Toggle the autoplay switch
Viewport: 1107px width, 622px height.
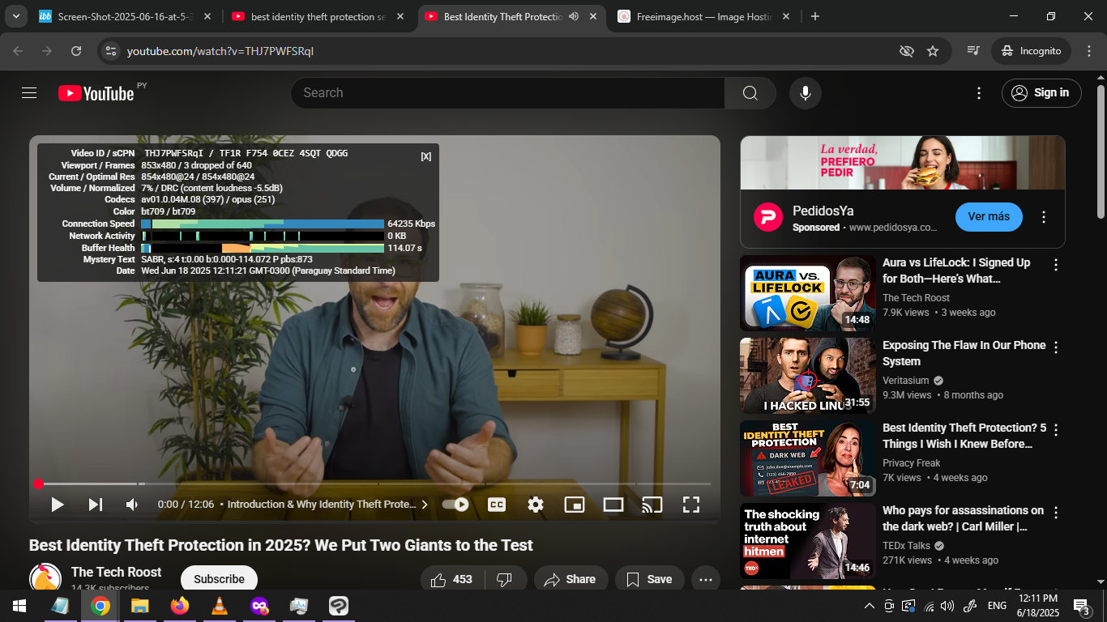tap(455, 505)
